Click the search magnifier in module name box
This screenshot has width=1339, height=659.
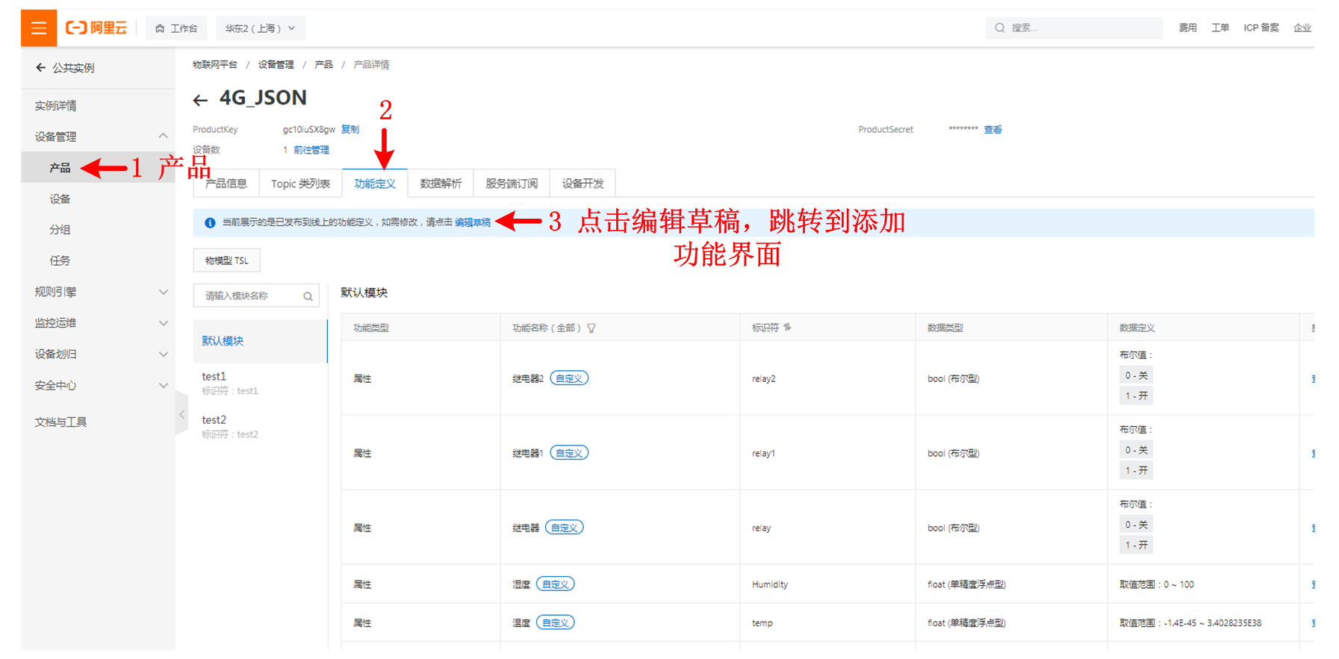tap(308, 296)
